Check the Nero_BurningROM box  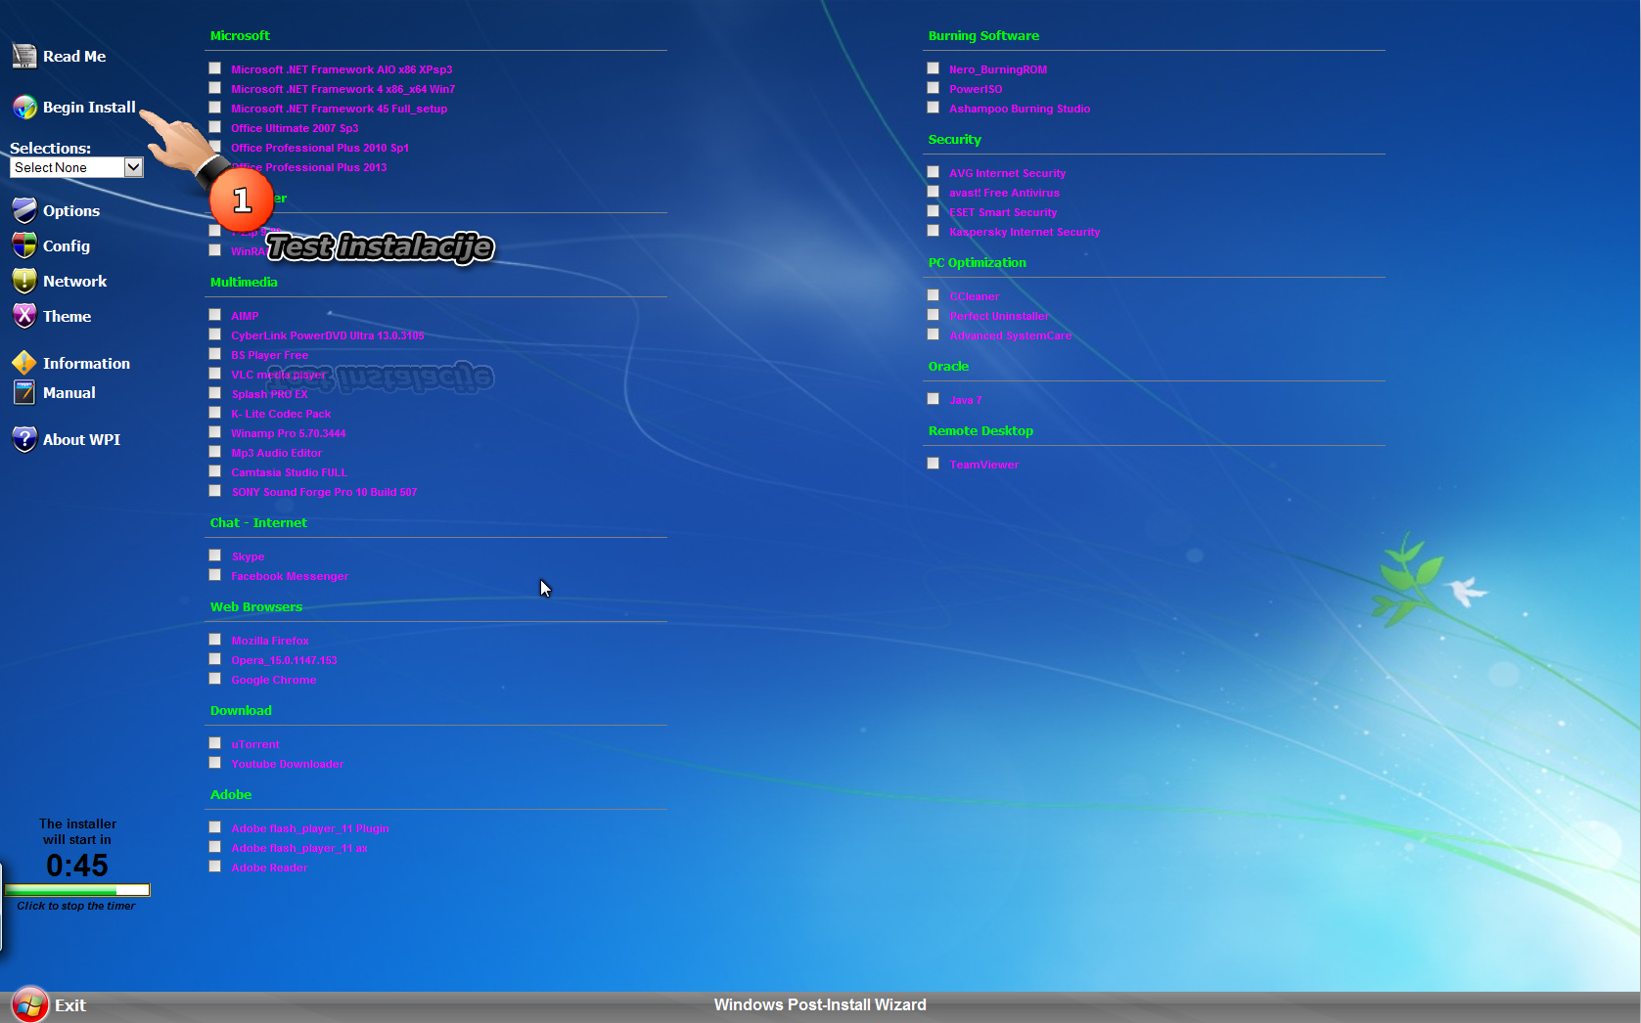(933, 68)
